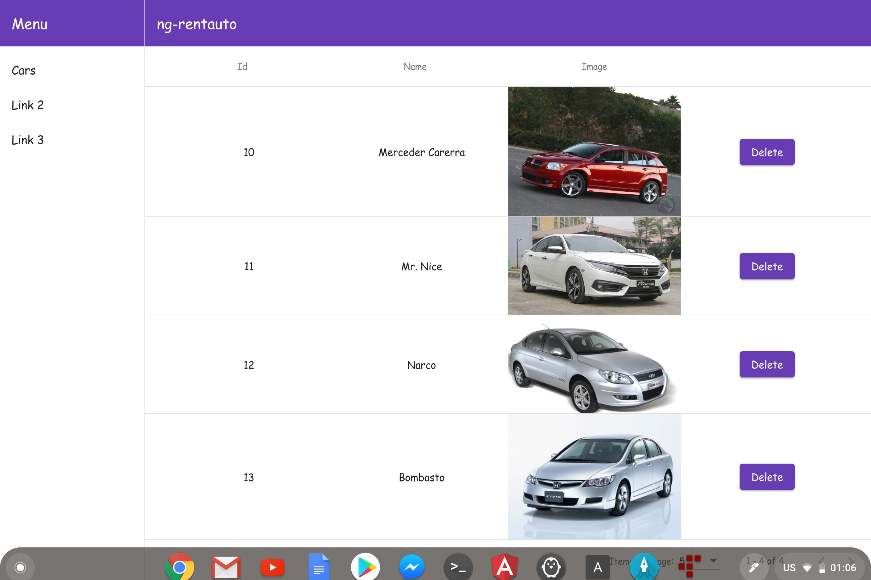Delete the Mr. Nice car
The width and height of the screenshot is (871, 580).
766,266
